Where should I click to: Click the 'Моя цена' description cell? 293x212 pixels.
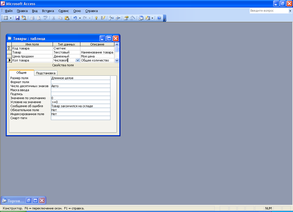click(97, 56)
